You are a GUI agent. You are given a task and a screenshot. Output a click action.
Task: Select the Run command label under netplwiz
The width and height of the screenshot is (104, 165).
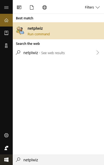click(39, 34)
